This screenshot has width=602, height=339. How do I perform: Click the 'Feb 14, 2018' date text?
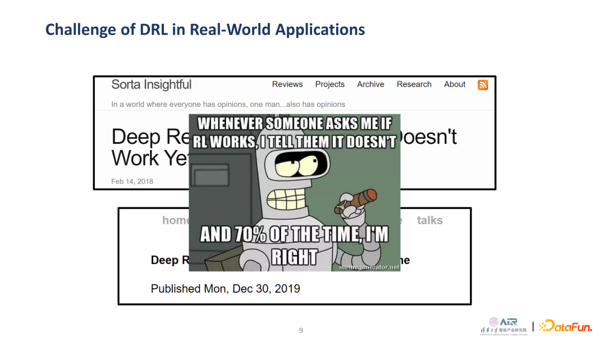pyautogui.click(x=132, y=182)
